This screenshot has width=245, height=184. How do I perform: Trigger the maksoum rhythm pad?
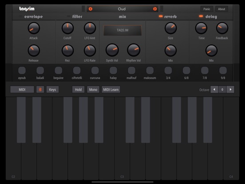tap(150, 70)
